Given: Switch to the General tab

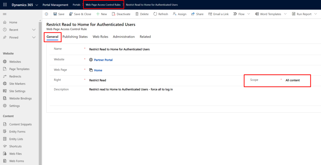Looking at the screenshot, I should click(52, 37).
